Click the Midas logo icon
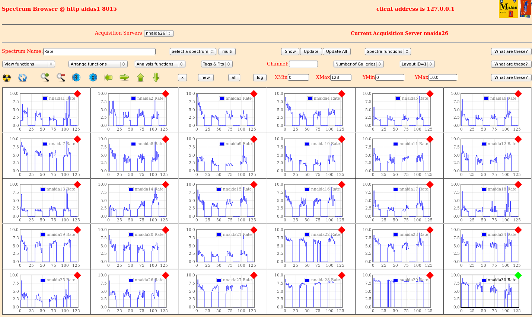 point(508,9)
